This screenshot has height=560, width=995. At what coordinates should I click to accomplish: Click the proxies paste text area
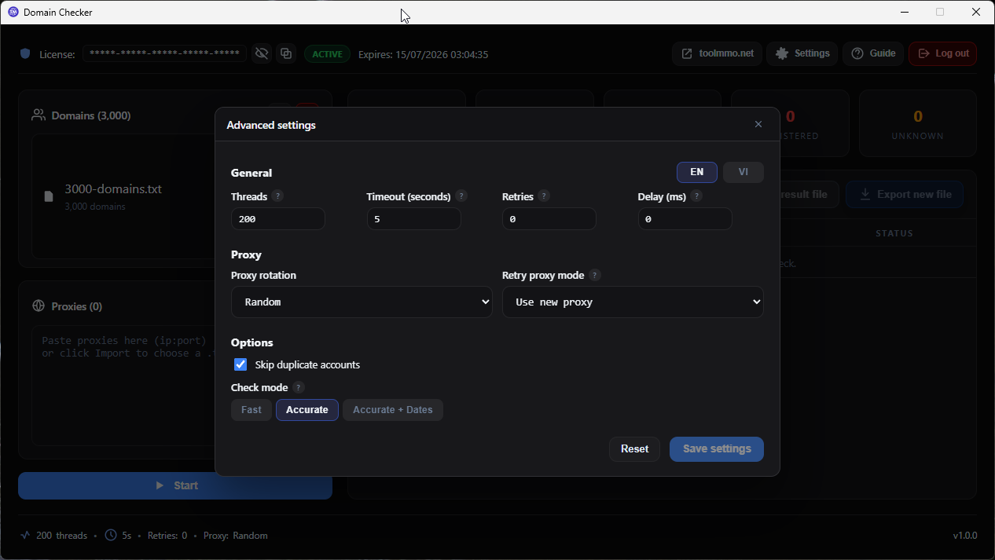(x=123, y=385)
